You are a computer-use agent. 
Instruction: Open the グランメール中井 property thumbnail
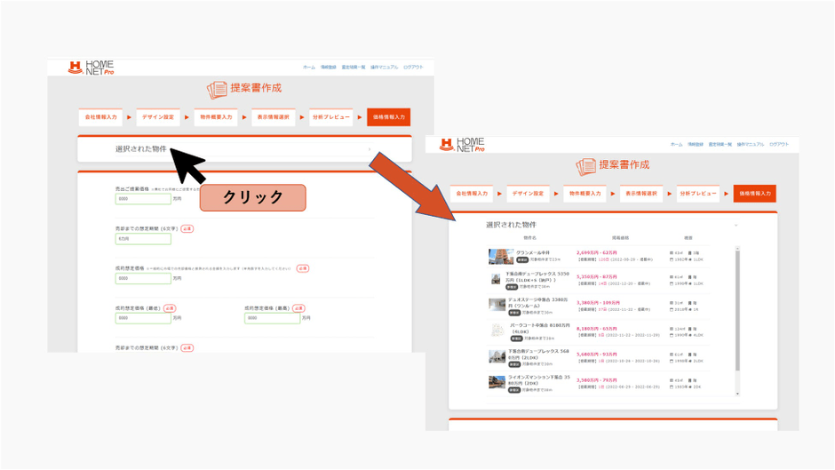coord(501,256)
